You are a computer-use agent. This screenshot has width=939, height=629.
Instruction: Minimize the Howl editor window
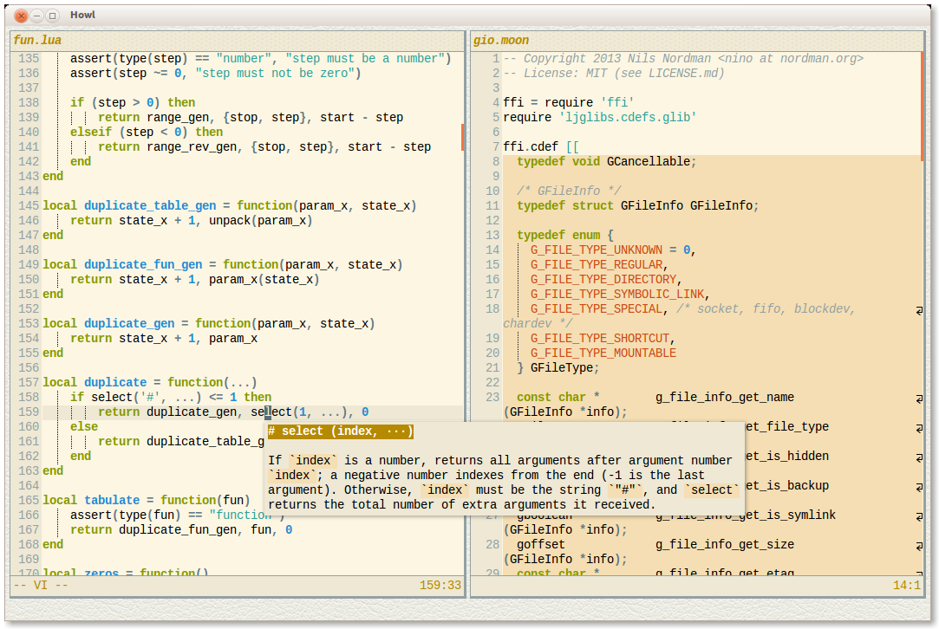tap(36, 16)
